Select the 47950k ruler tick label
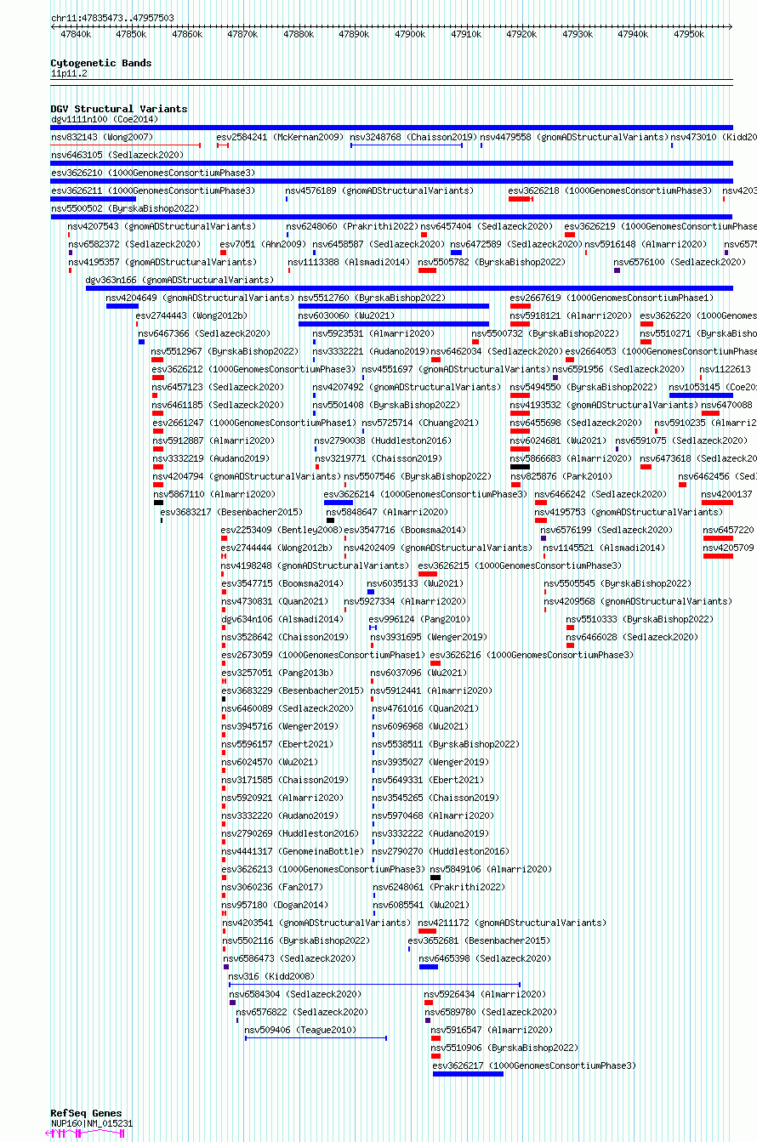The width and height of the screenshot is (757, 1142). click(689, 34)
